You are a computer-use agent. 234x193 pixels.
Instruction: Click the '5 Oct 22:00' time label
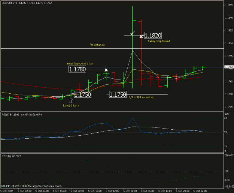coord(200,191)
